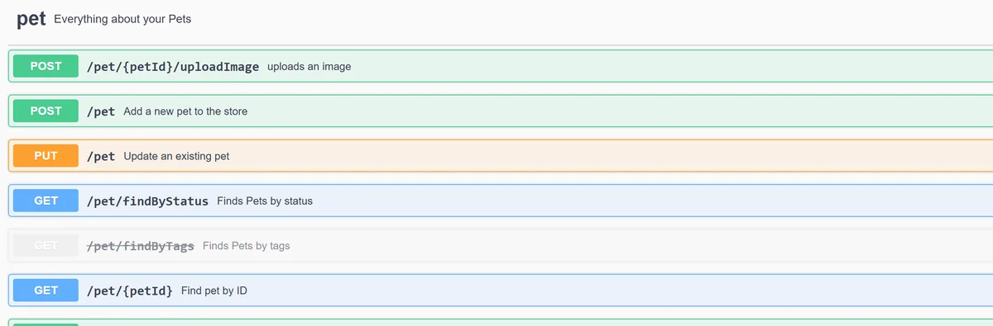Open deprecated /pet/findByTags path

tap(140, 245)
